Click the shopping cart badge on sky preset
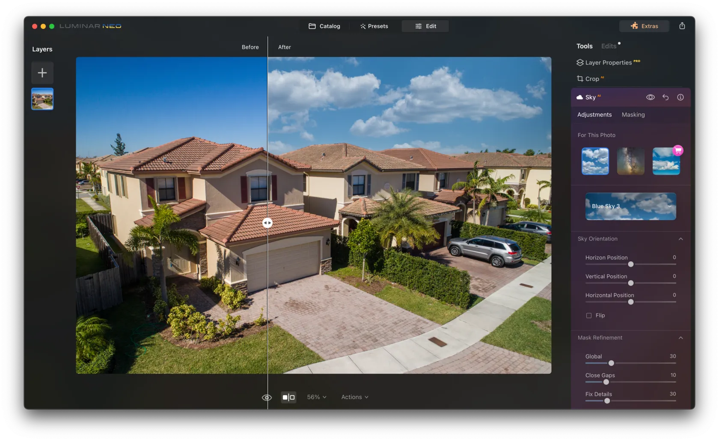The image size is (719, 441). click(678, 150)
